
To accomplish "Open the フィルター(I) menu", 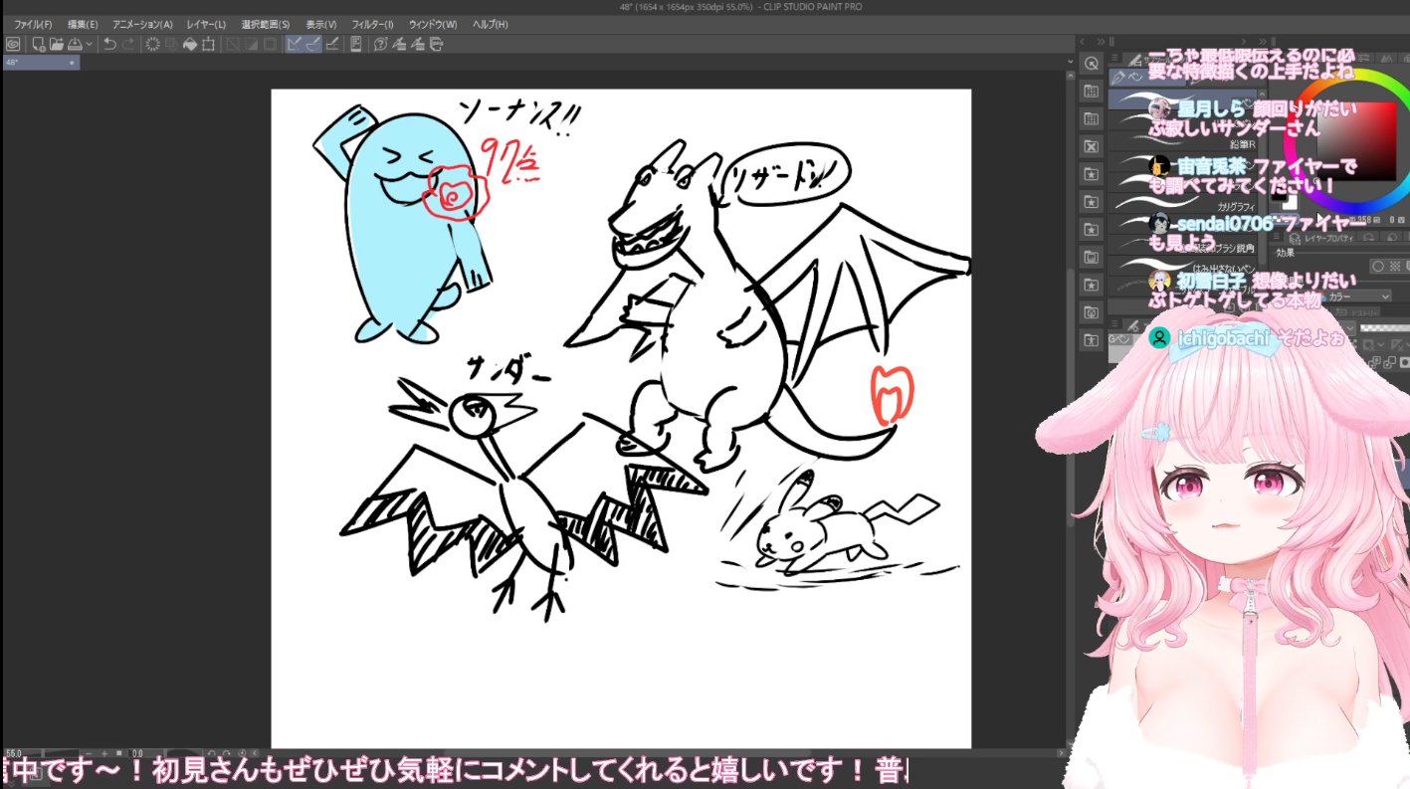I will tap(372, 24).
